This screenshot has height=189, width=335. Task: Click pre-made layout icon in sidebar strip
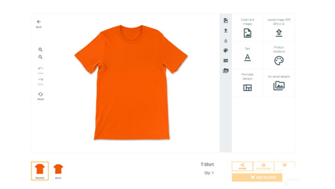(x=226, y=60)
